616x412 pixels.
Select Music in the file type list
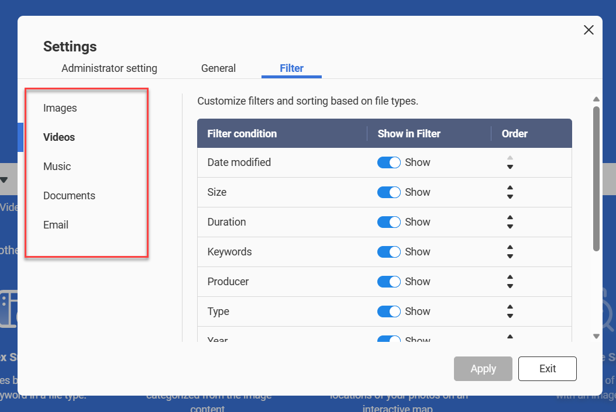[57, 166]
